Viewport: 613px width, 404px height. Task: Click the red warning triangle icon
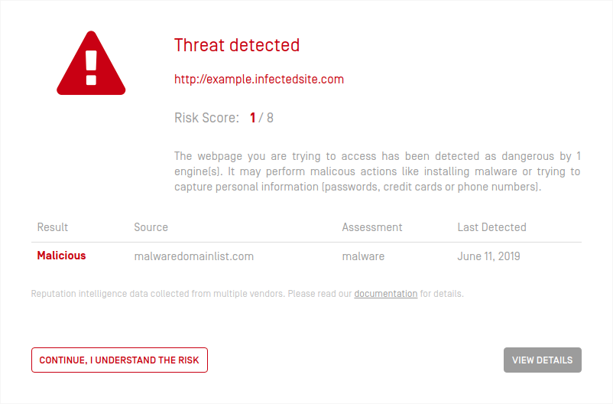pos(91,63)
